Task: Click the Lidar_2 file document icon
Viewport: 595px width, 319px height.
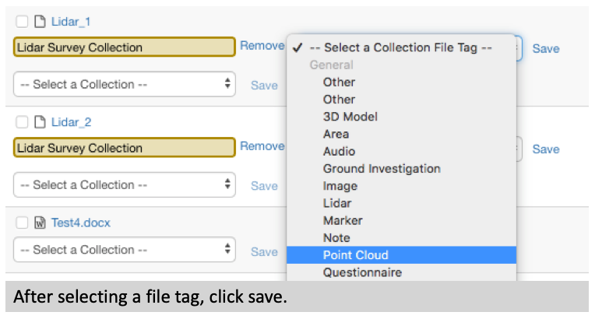Action: point(40,122)
